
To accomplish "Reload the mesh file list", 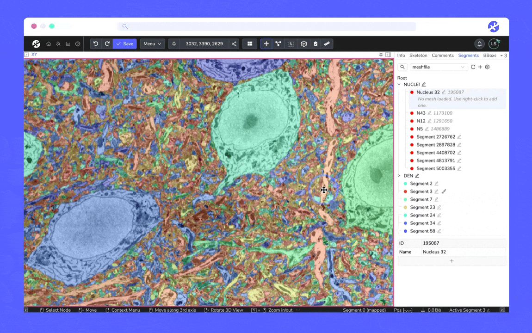I will (x=473, y=67).
